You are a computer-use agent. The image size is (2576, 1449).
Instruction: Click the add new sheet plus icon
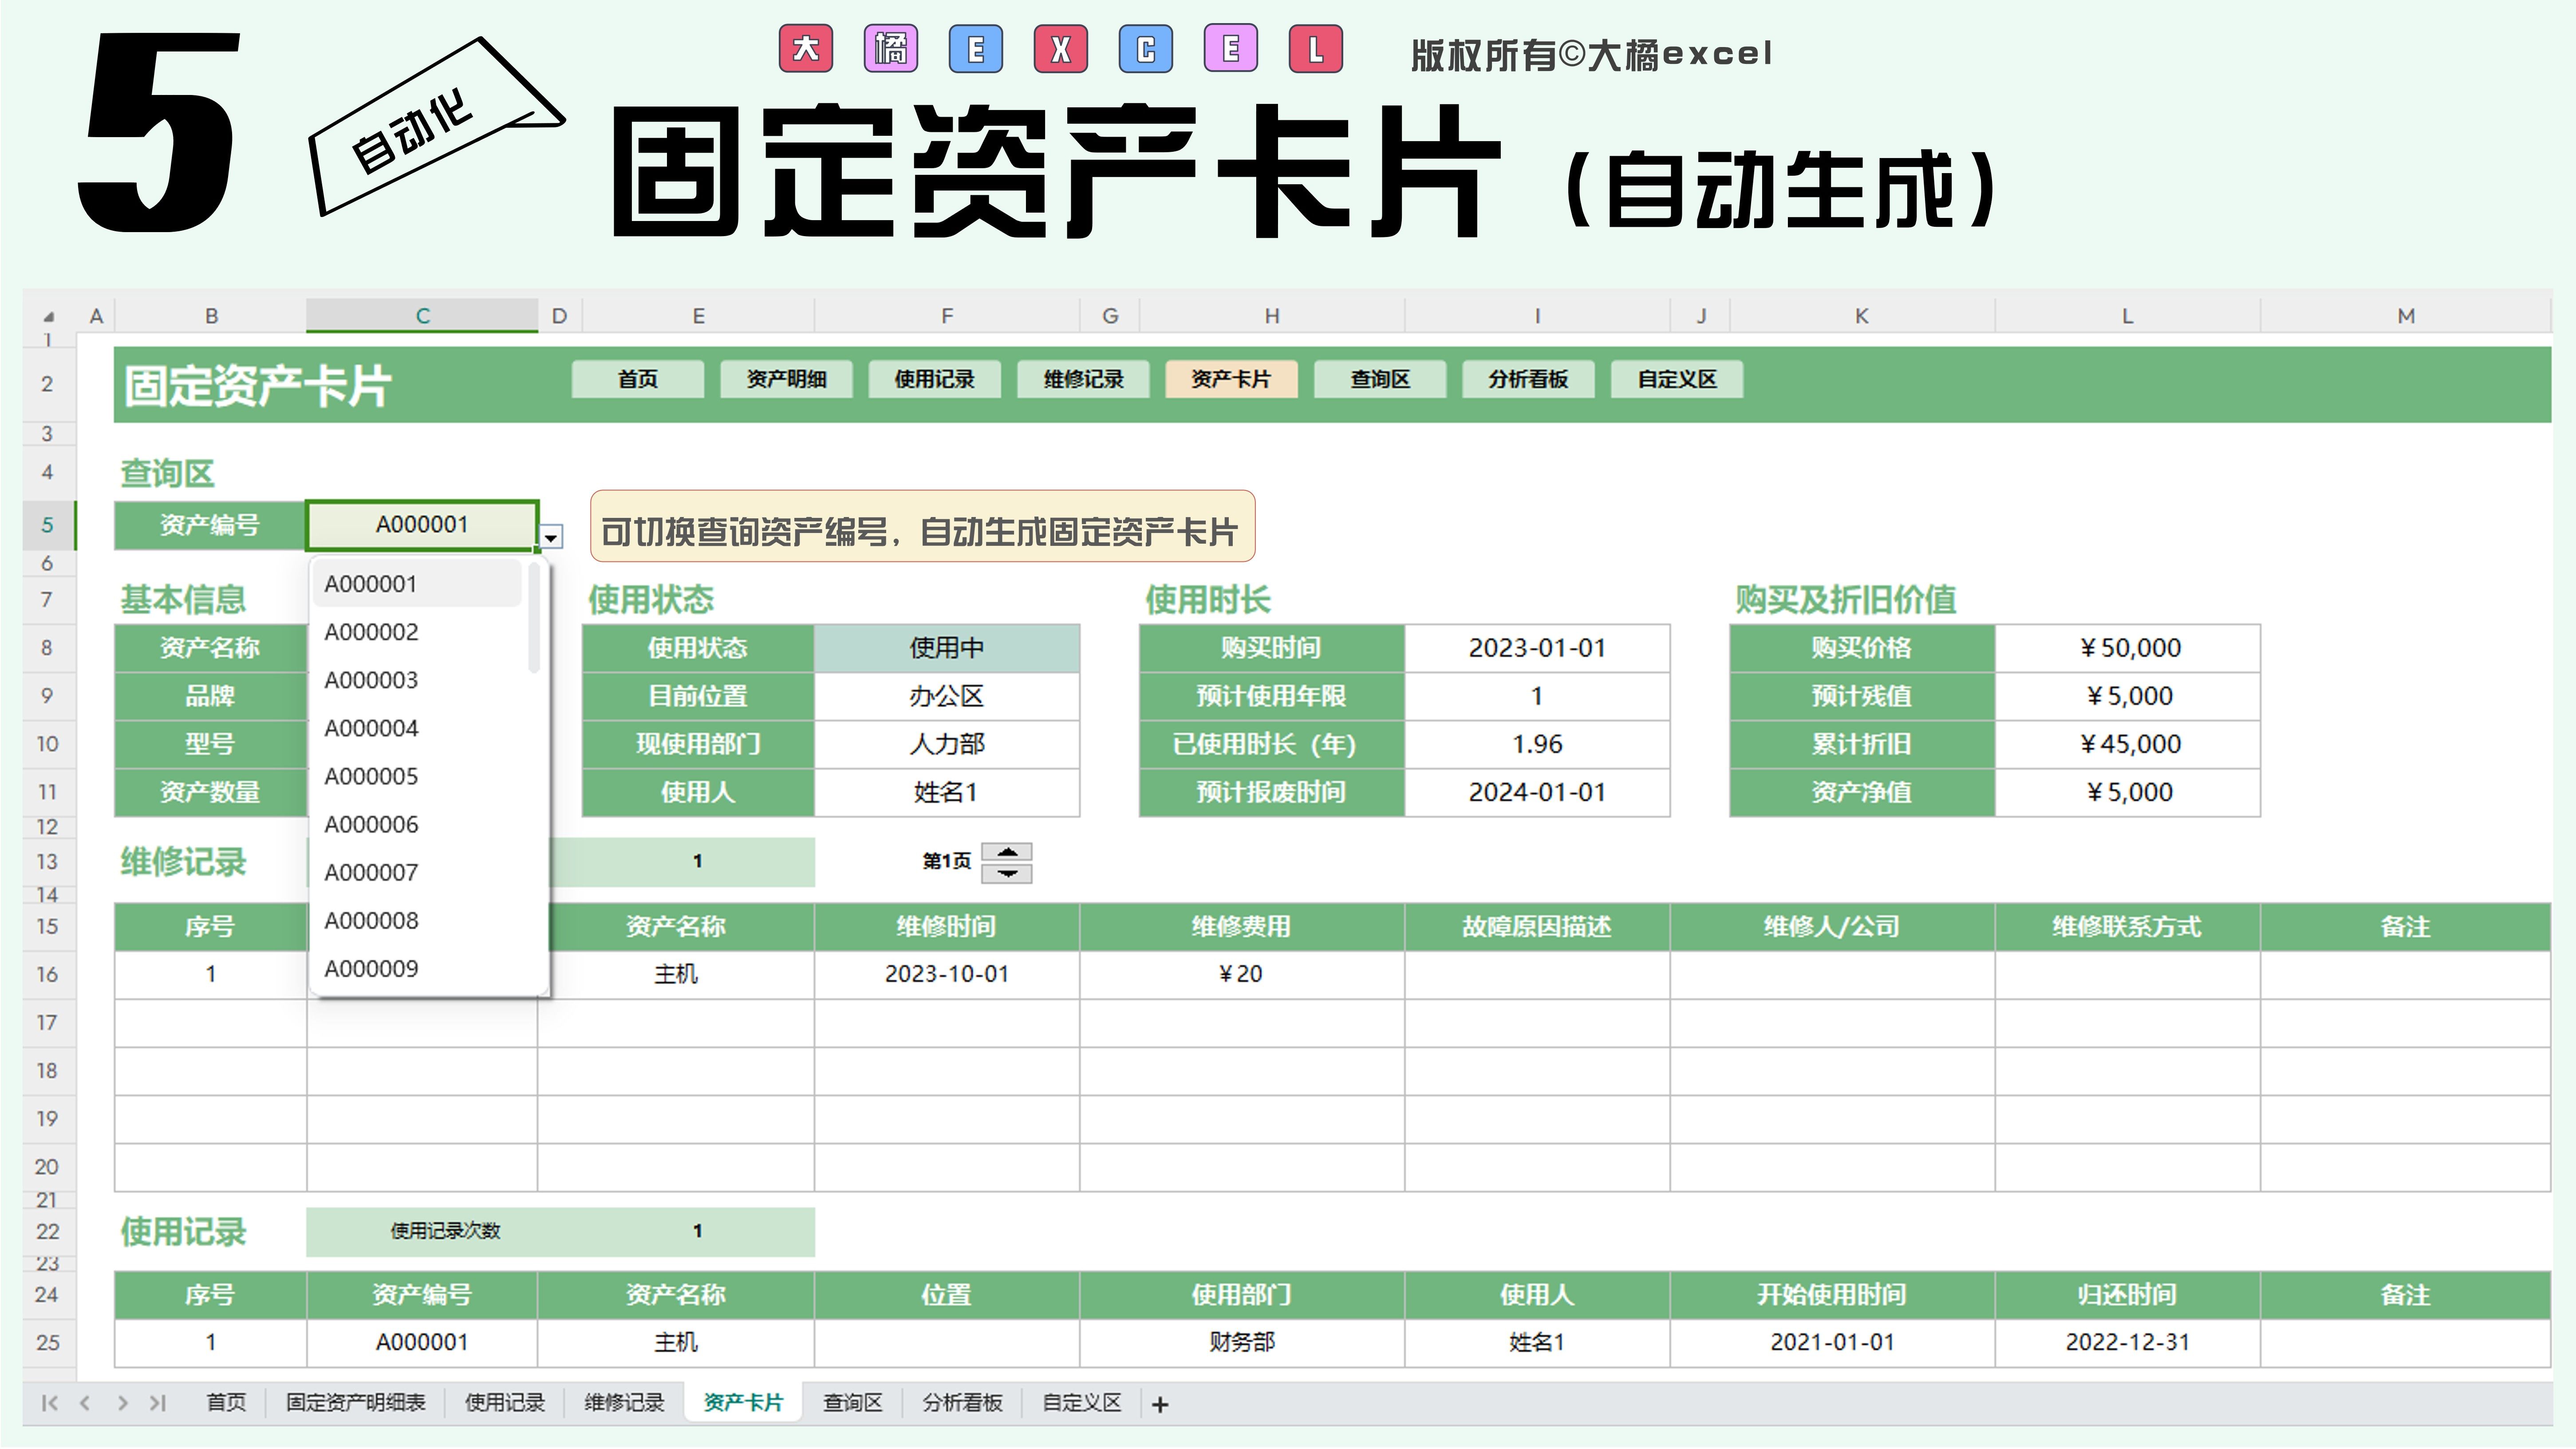pos(1160,1405)
